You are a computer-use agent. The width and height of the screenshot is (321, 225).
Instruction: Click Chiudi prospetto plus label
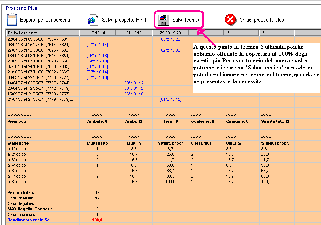[x=262, y=20]
